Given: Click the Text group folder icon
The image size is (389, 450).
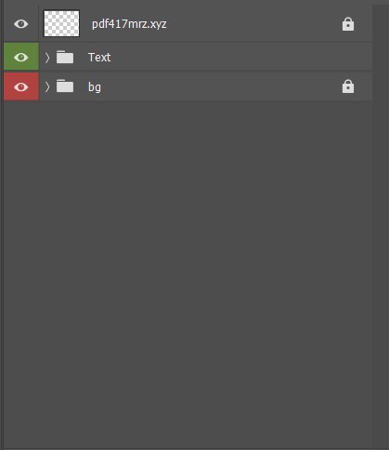Looking at the screenshot, I should coord(65,57).
